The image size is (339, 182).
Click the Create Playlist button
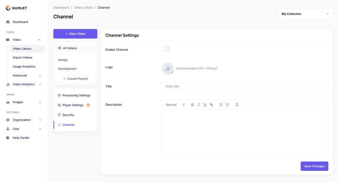[x=75, y=79]
